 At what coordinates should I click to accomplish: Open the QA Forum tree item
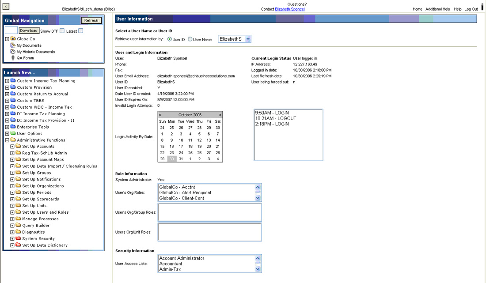tap(25, 58)
